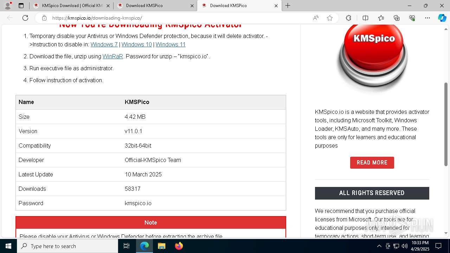Open browser Extensions menu

[x=348, y=18]
